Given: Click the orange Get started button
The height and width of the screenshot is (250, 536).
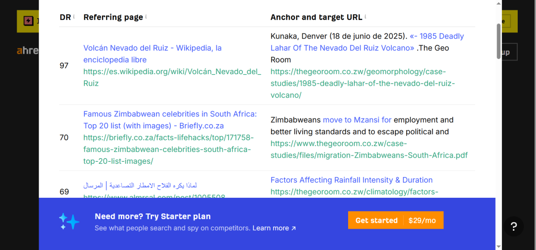Looking at the screenshot, I should 396,220.
